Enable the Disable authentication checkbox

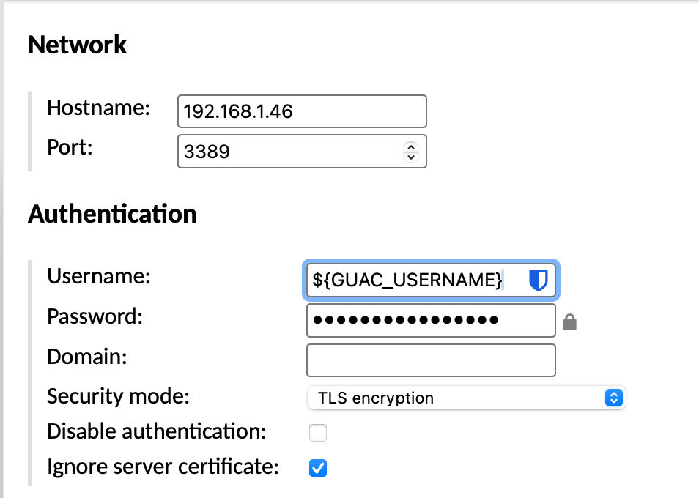pos(317,433)
